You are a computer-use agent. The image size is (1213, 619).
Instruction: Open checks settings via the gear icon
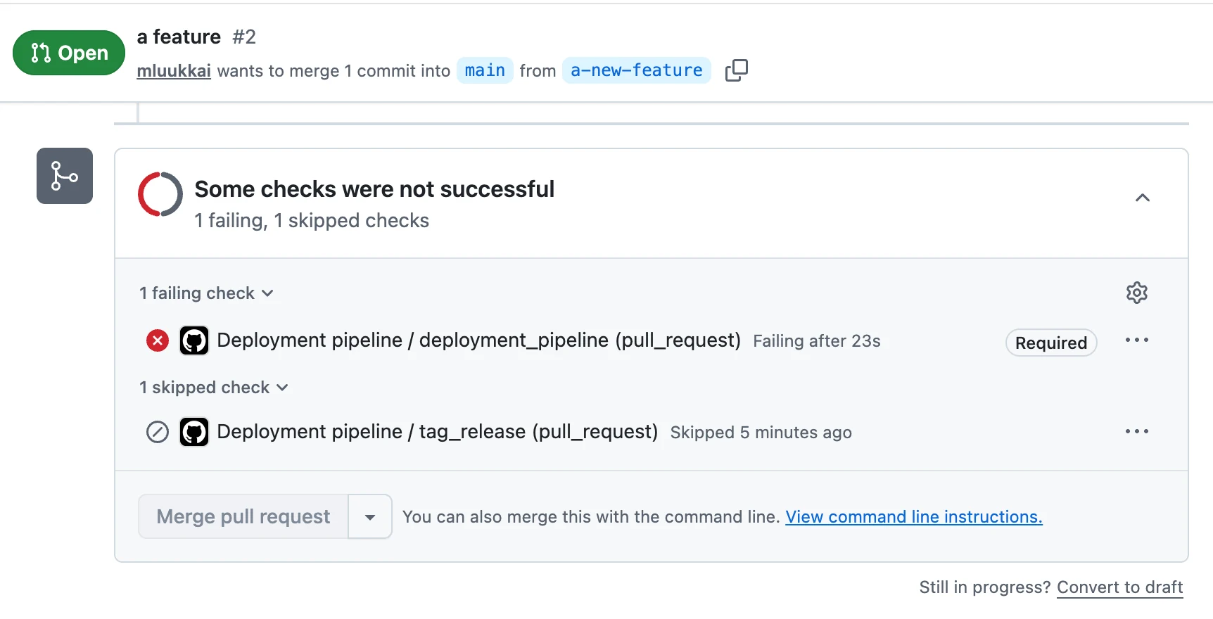[1137, 293]
